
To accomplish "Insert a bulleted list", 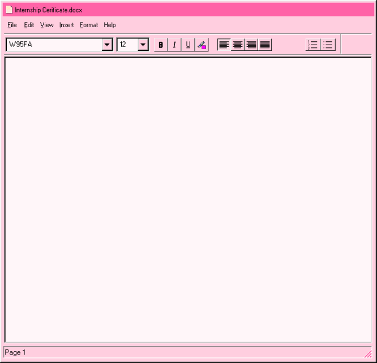I will (328, 45).
